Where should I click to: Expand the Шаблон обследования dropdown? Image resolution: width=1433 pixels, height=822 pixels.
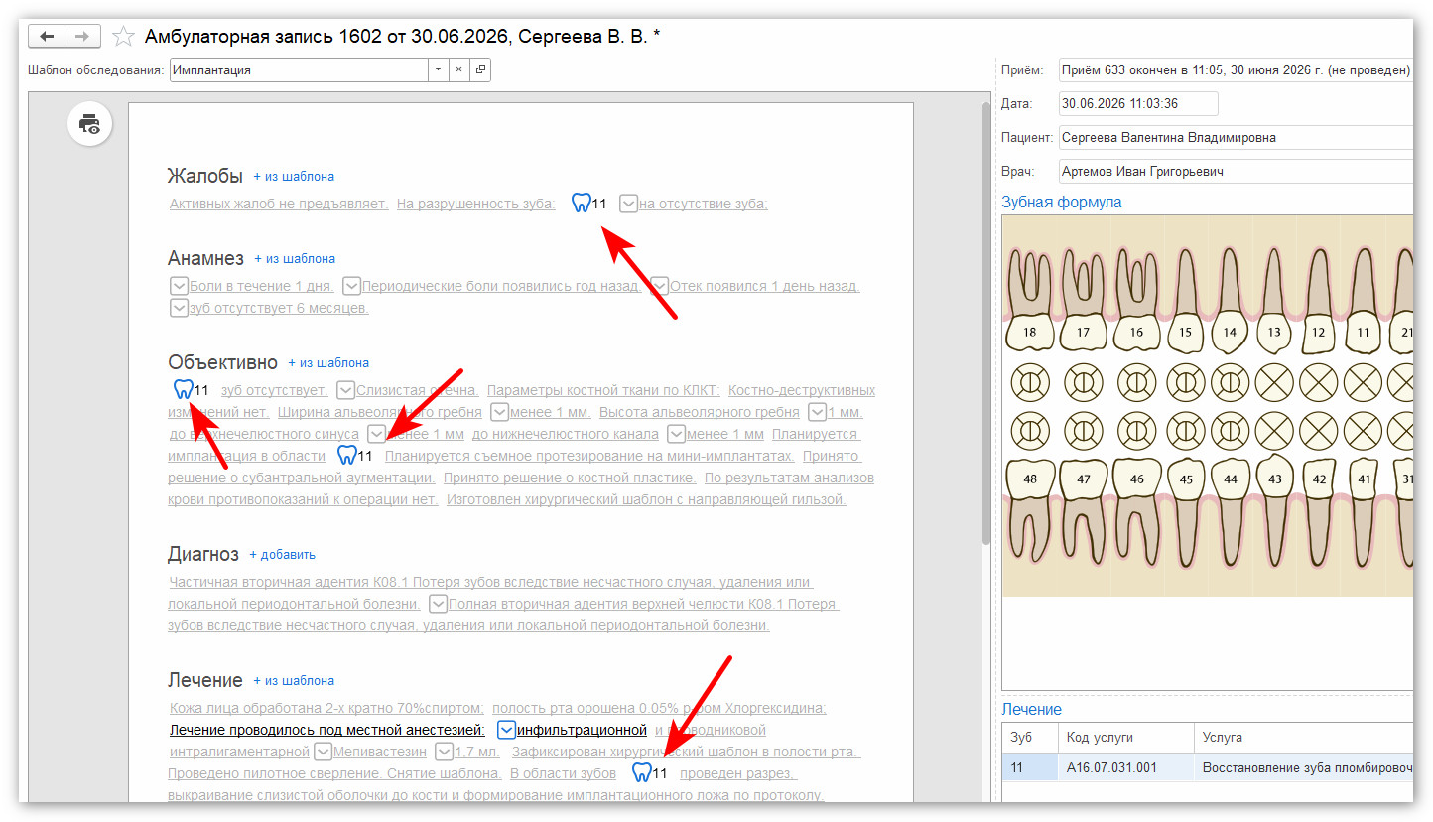pos(438,70)
